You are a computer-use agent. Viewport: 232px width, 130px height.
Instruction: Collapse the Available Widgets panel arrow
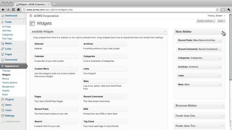click(165, 31)
